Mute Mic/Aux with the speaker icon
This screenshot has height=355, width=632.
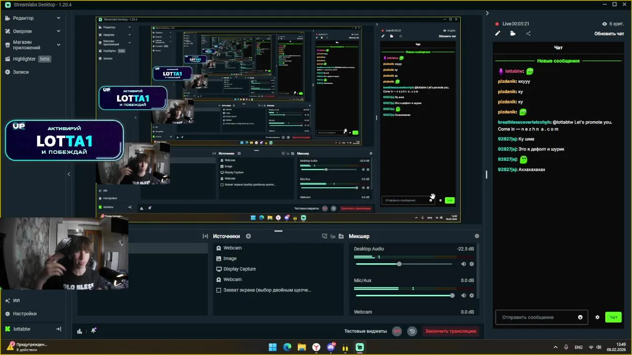point(463,295)
